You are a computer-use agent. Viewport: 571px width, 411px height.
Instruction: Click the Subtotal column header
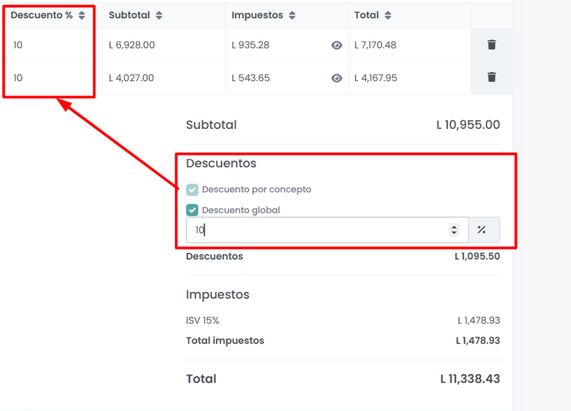click(x=129, y=15)
